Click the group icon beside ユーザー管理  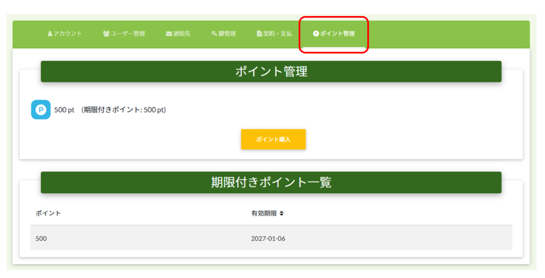106,34
